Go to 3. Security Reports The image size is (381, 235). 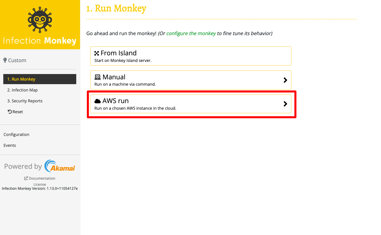point(25,101)
